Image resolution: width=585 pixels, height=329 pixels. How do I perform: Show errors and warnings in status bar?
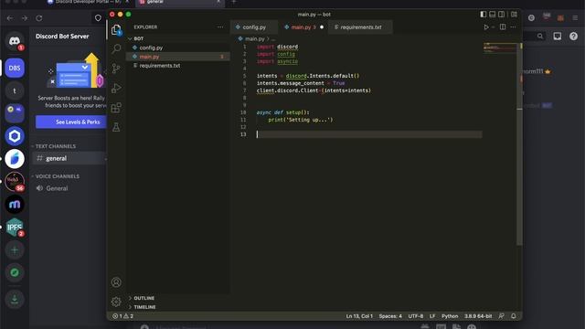(x=122, y=316)
